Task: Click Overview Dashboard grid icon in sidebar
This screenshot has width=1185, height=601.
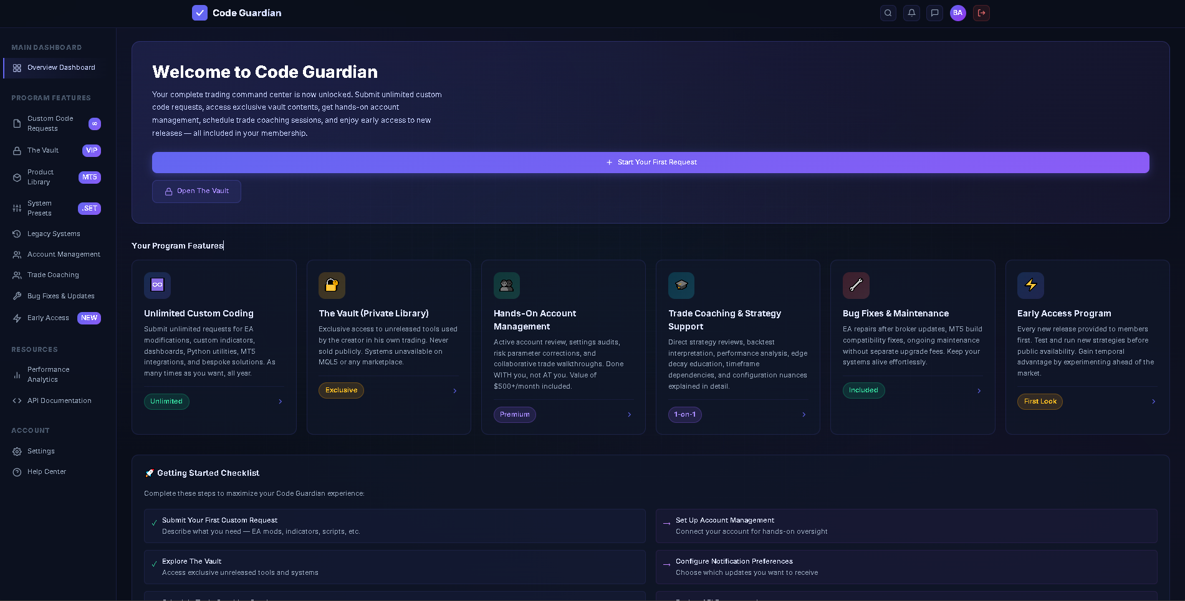Action: click(17, 68)
